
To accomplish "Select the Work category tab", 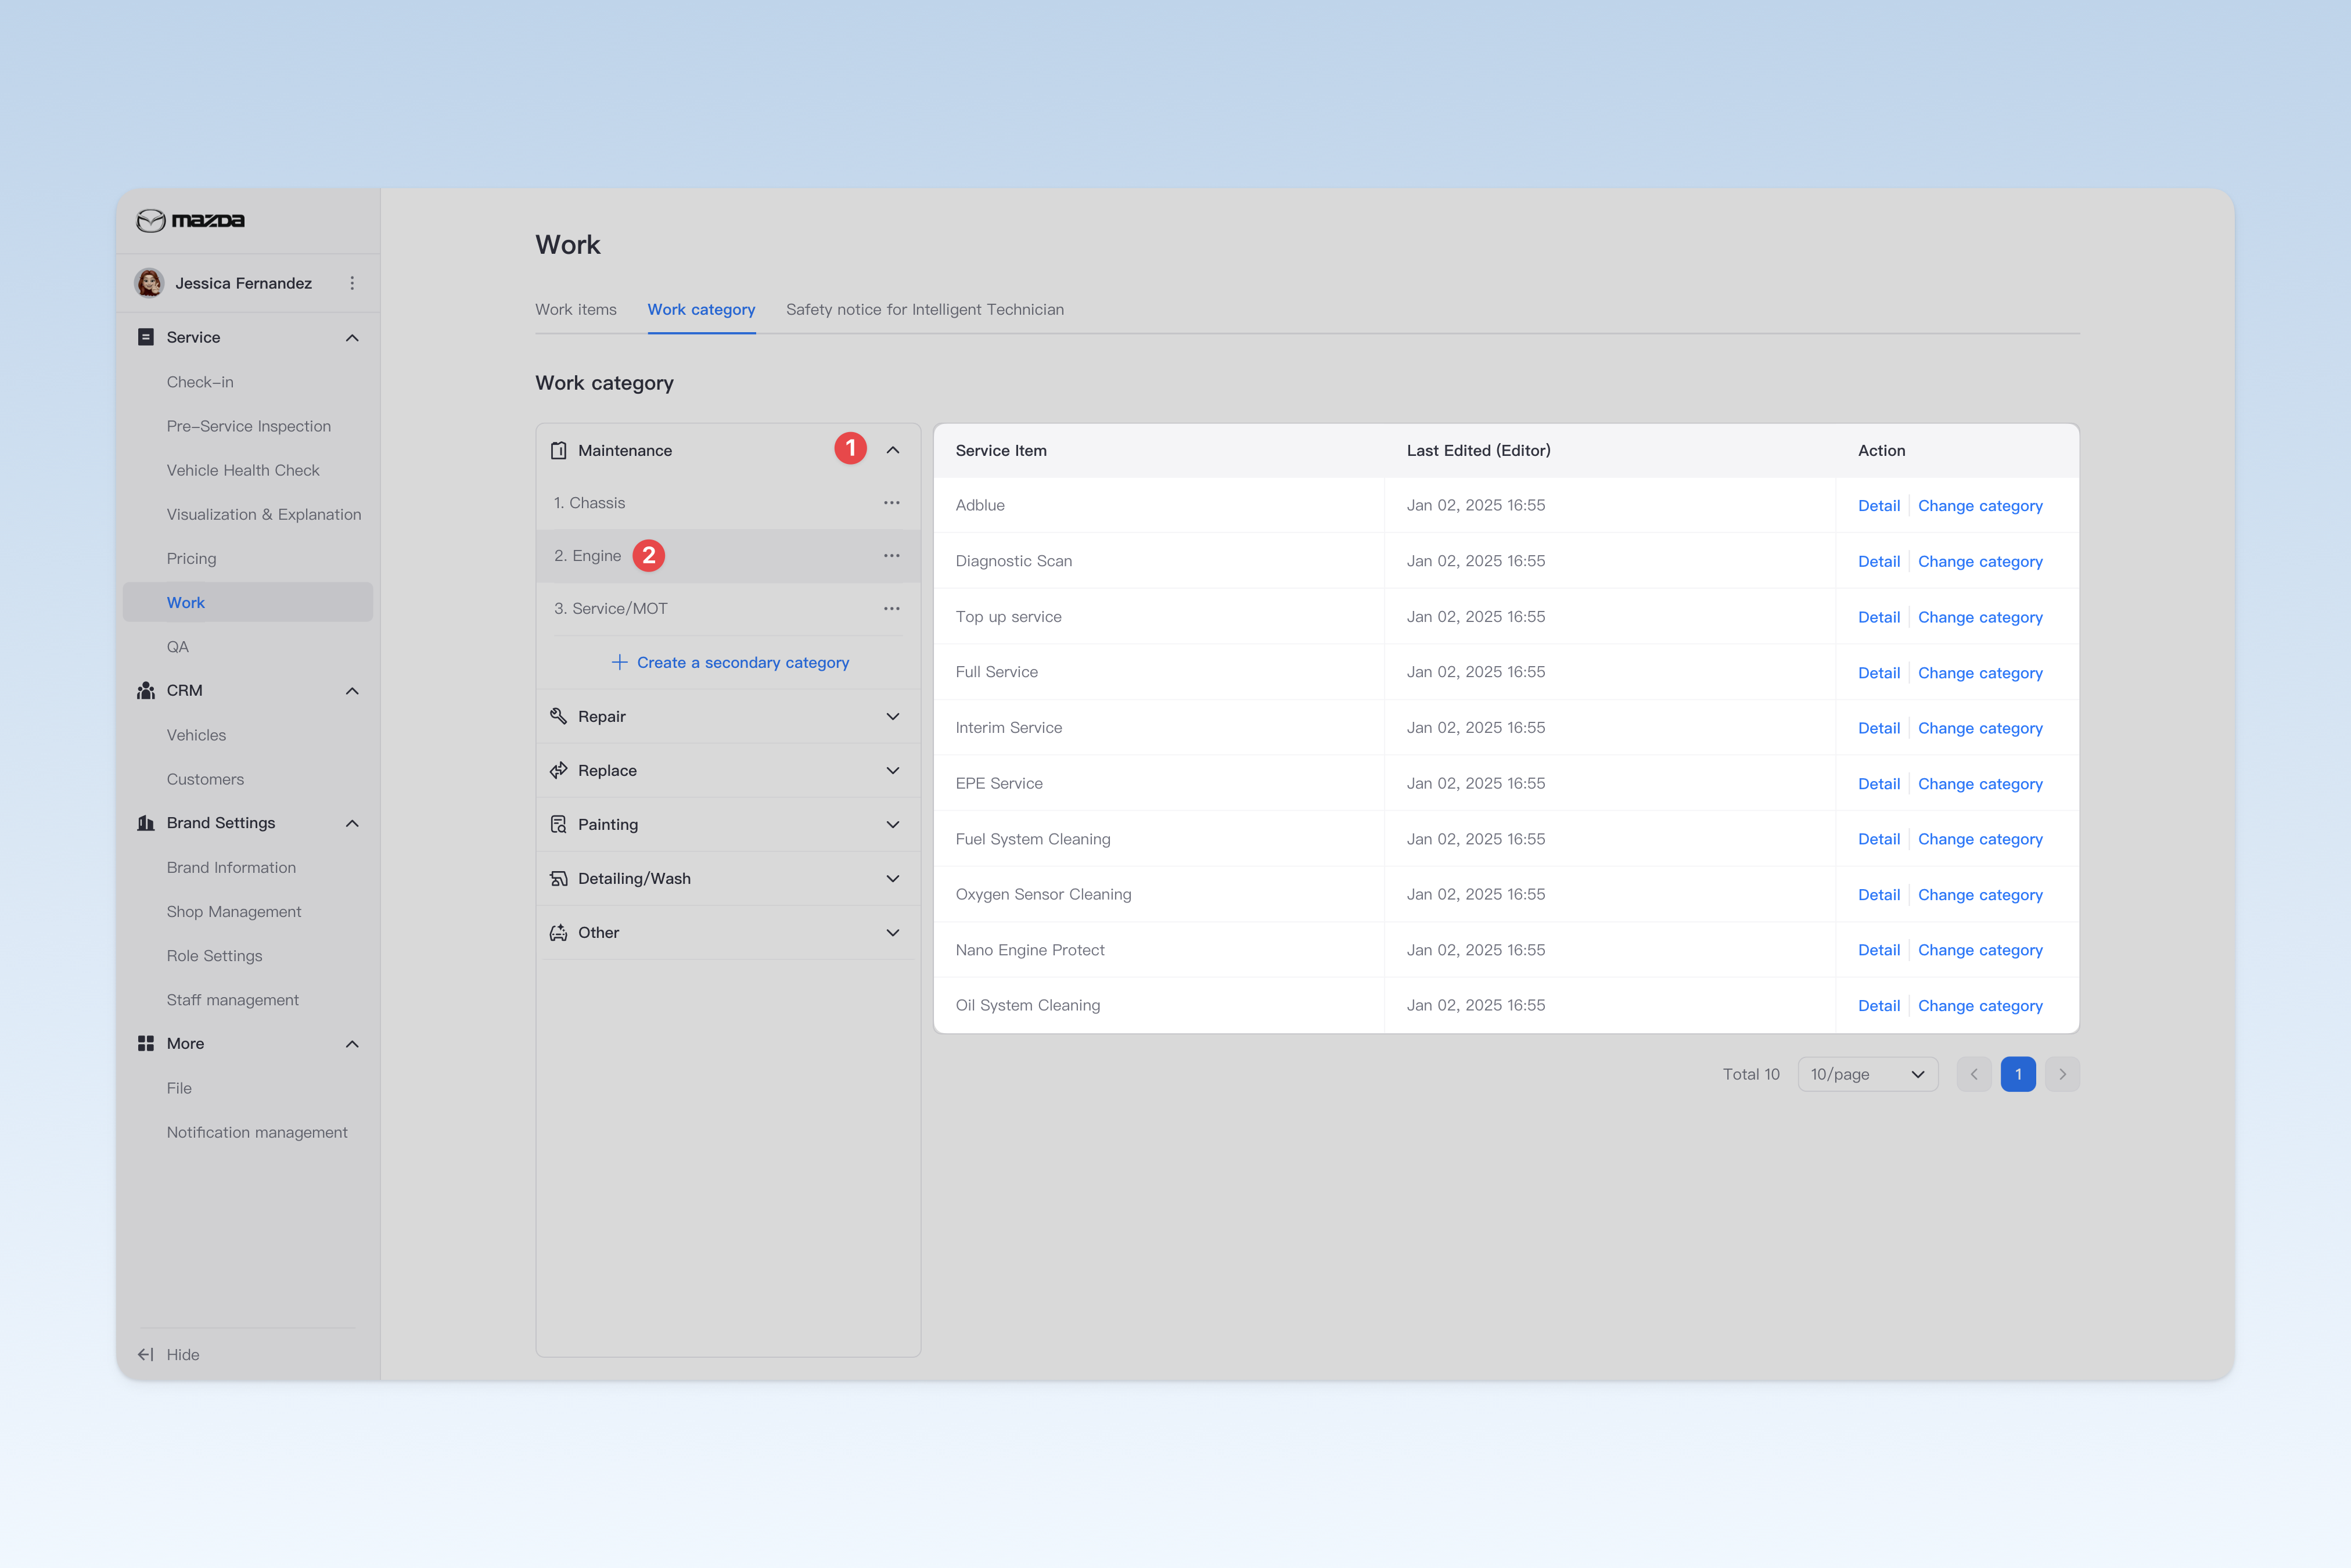I will coord(701,310).
